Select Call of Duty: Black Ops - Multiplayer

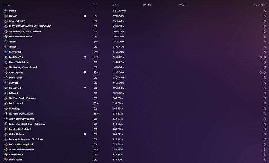pyautogui.click(x=27, y=124)
